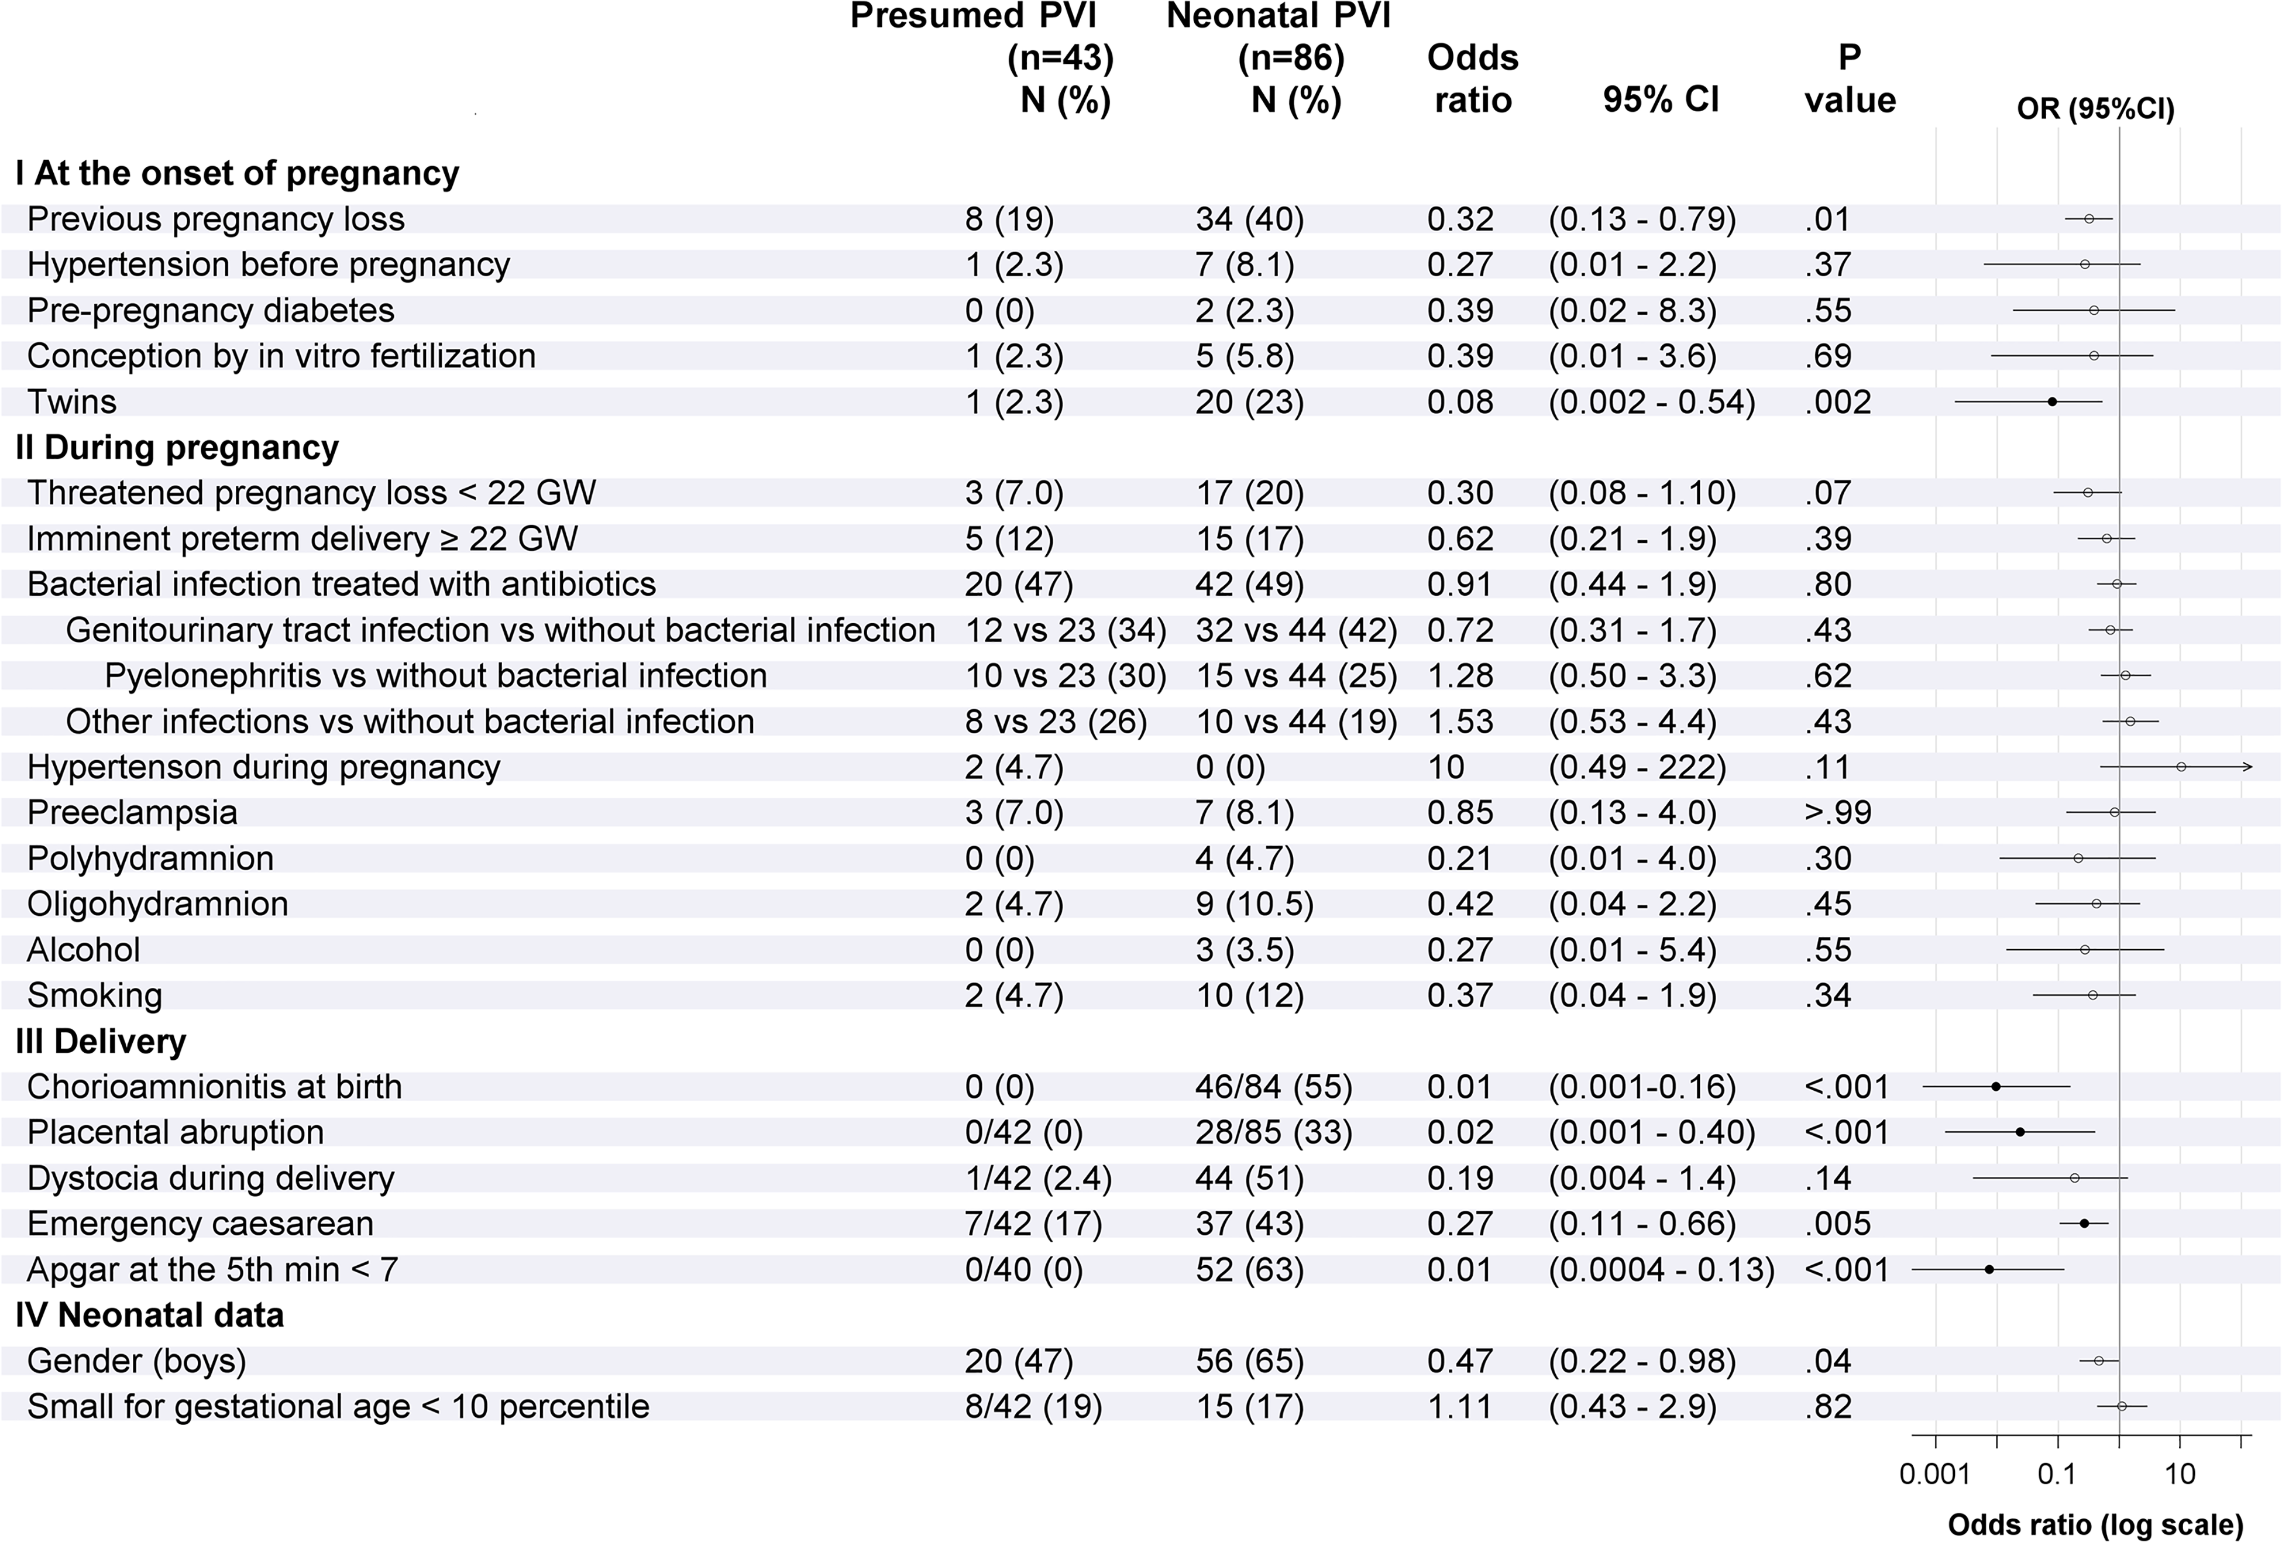The height and width of the screenshot is (1542, 2282).
Task: Click the Twins filled marker on plot
Action: [2052, 401]
